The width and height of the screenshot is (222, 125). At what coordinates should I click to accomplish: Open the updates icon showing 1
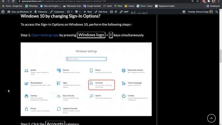tap(70, 12)
